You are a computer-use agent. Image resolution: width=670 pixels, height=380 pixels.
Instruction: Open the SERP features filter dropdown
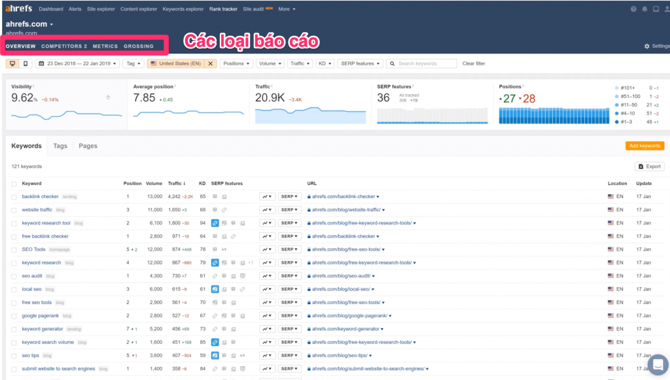tap(361, 63)
